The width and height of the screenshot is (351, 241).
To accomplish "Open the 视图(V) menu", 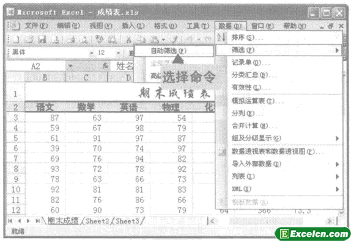I will [101, 26].
